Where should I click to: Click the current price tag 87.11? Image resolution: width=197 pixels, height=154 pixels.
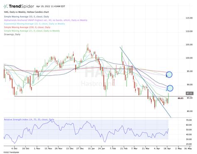[x=190, y=93]
